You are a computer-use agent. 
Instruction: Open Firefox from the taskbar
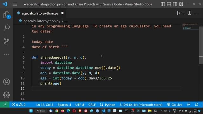pos(62,111)
